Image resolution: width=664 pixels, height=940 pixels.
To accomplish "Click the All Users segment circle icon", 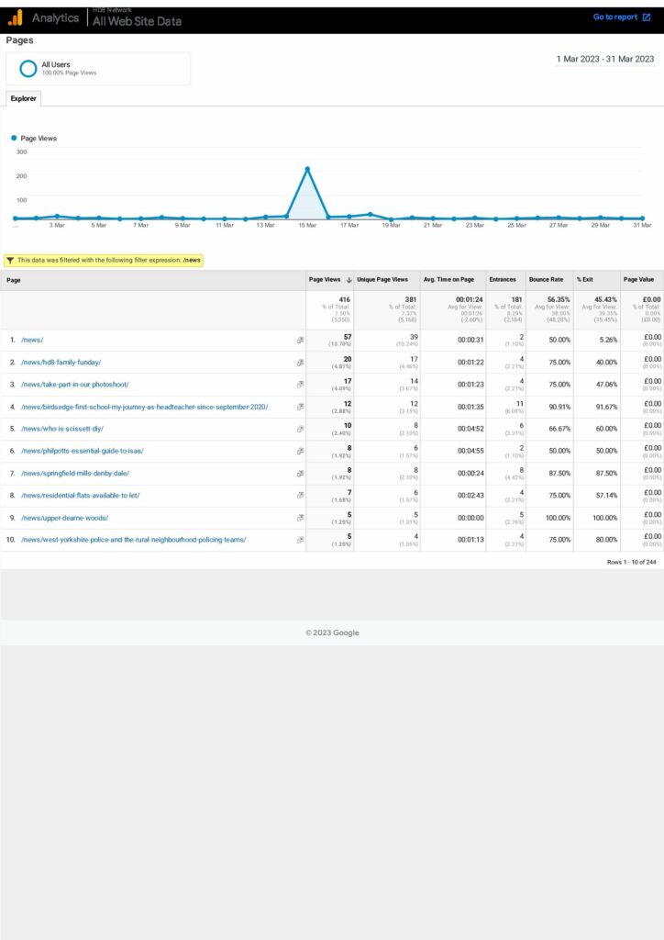I will (28, 68).
